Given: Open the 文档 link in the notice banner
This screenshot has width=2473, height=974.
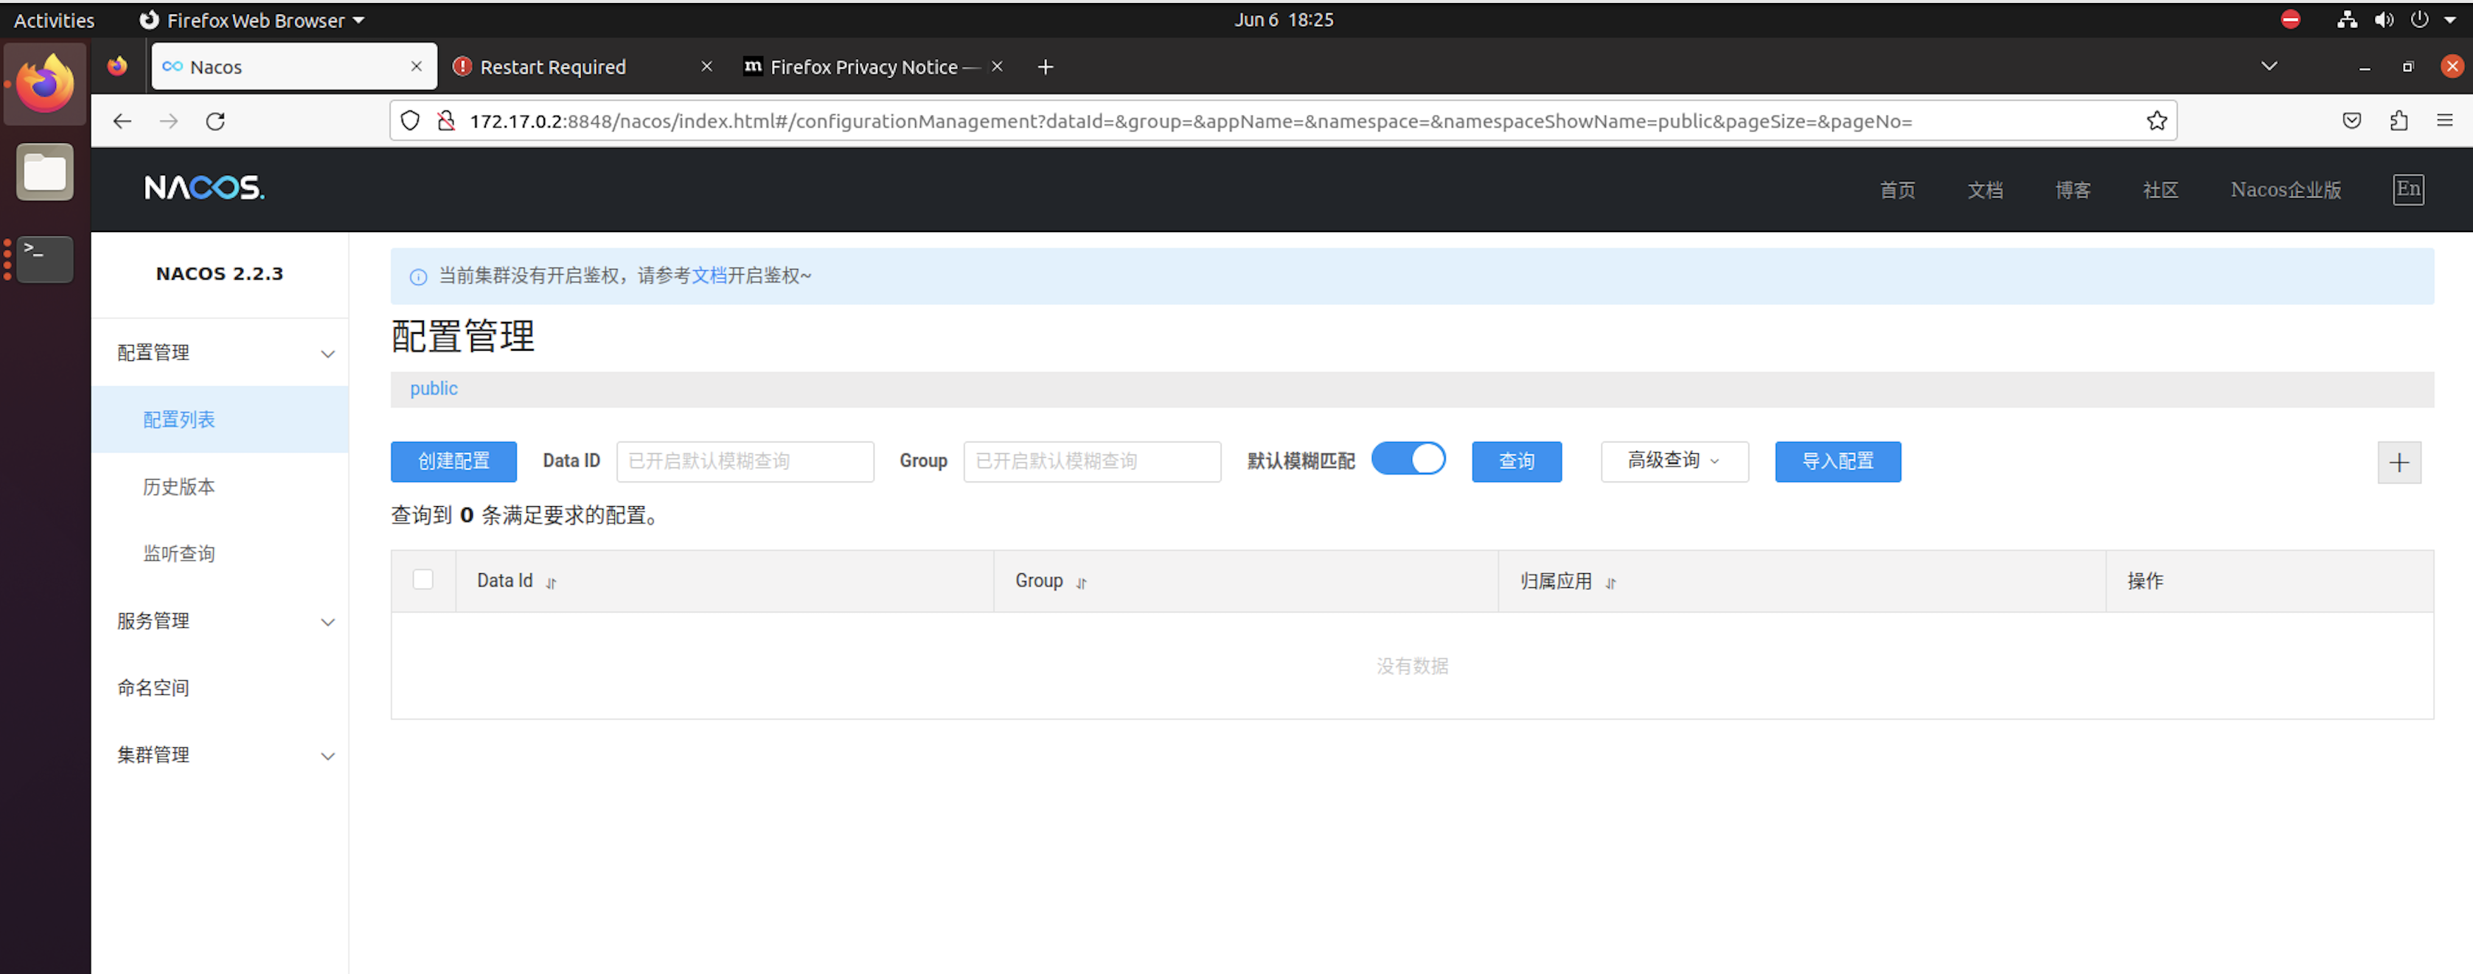Looking at the screenshot, I should pos(709,276).
